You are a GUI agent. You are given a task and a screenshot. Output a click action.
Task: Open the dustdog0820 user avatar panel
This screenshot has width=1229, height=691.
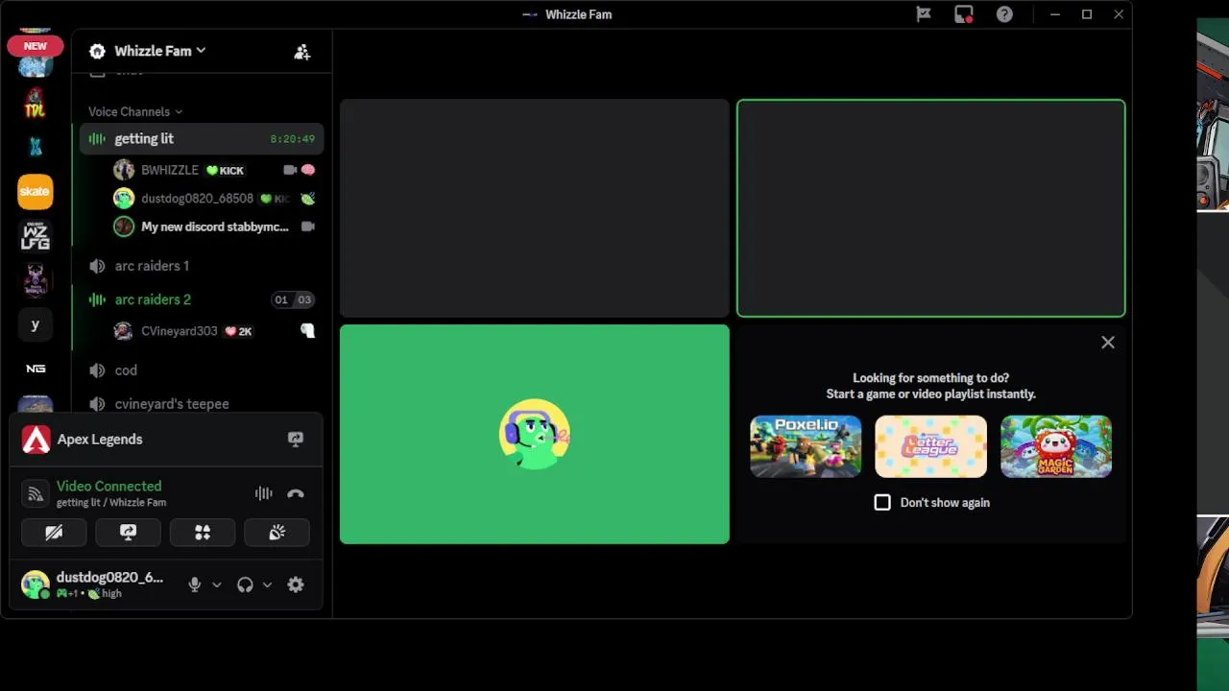pos(36,584)
